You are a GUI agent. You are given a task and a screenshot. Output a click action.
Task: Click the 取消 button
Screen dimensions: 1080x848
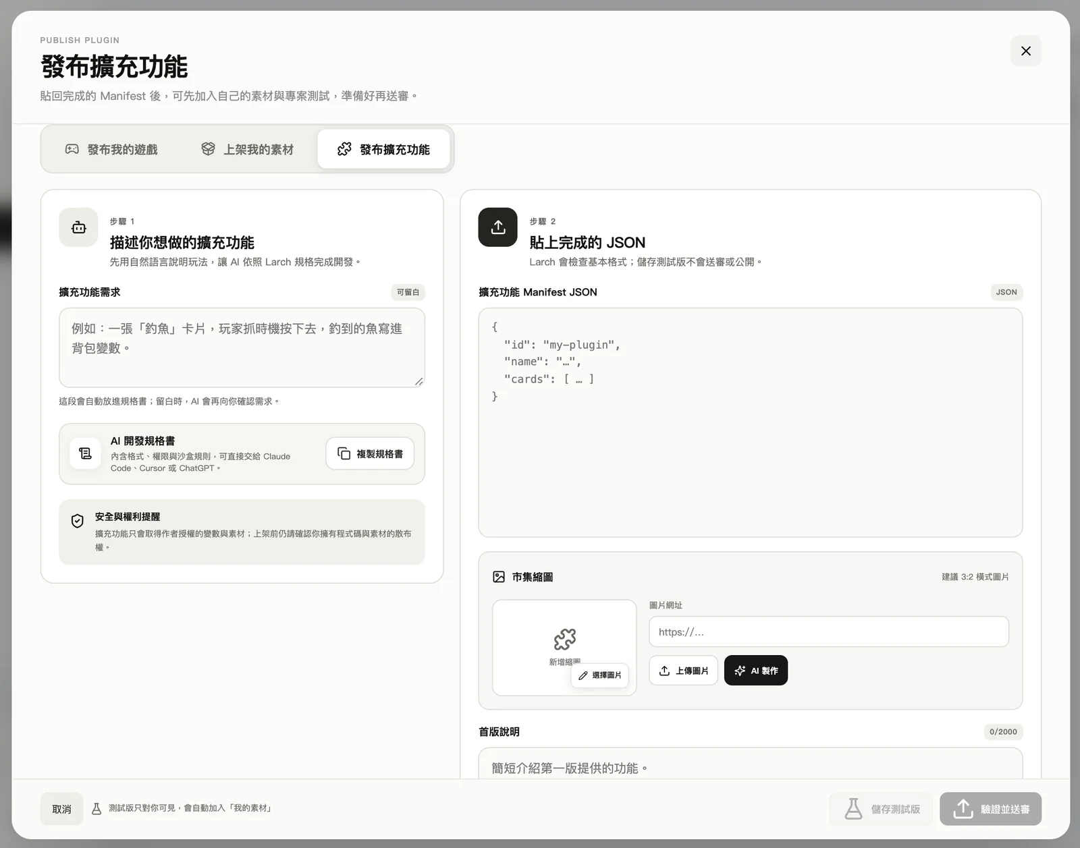[x=61, y=809]
